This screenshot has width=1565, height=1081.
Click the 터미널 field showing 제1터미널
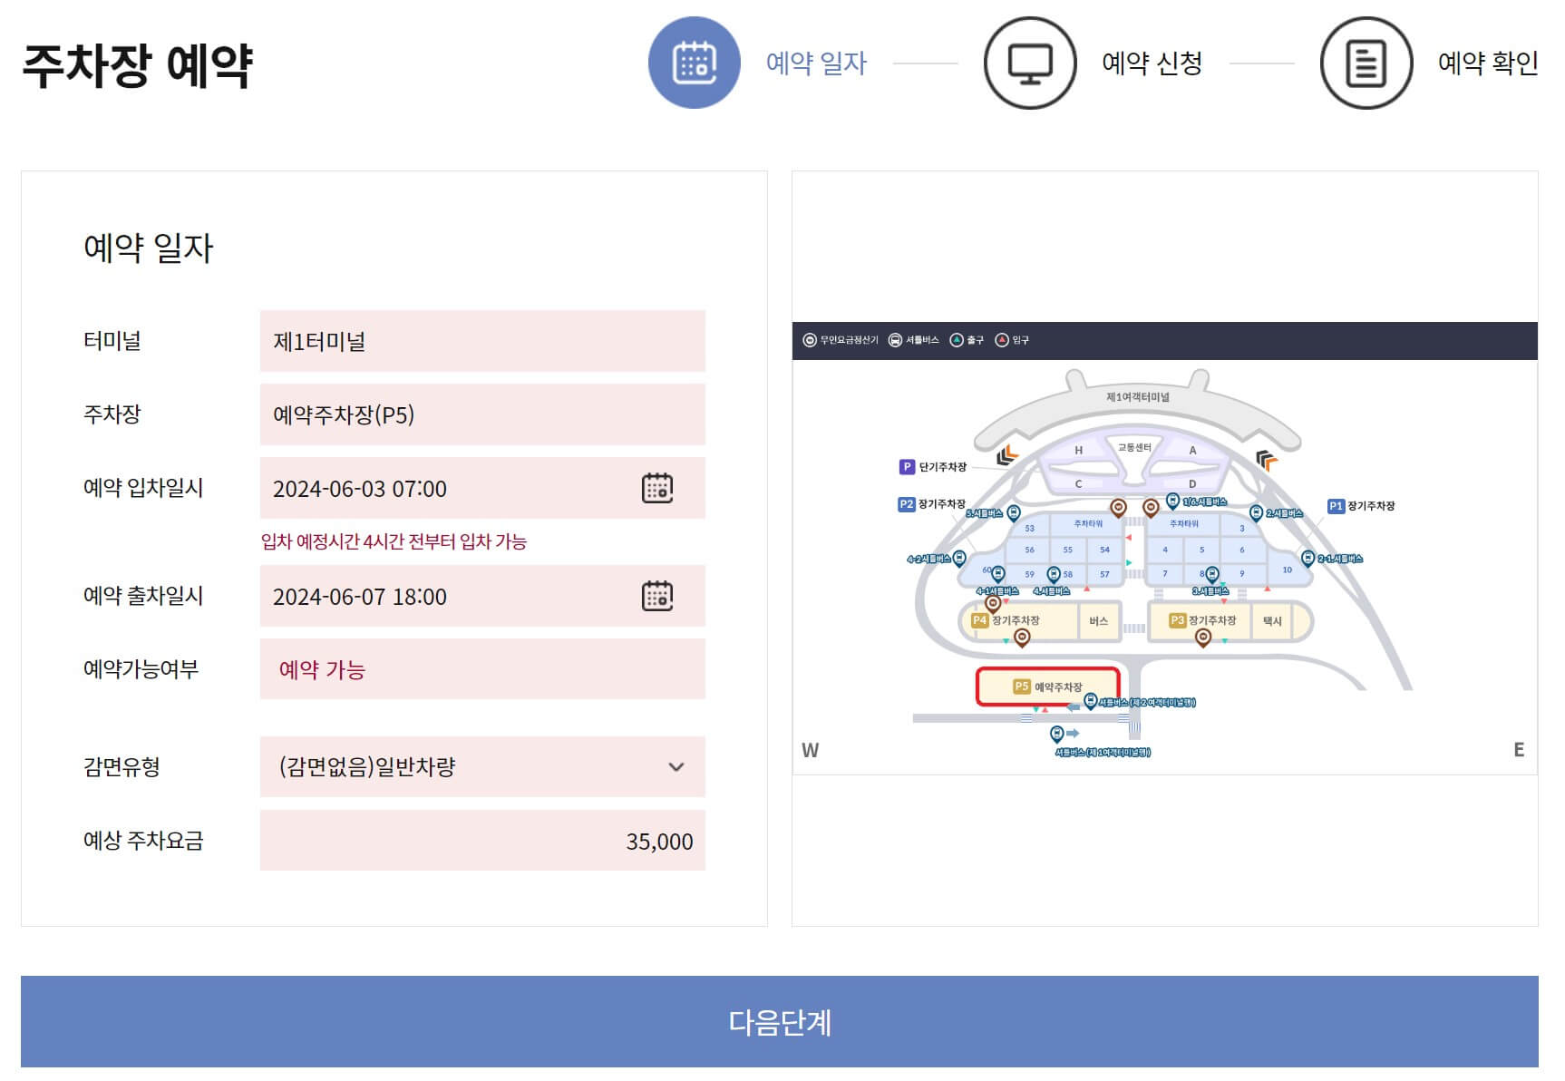point(482,341)
